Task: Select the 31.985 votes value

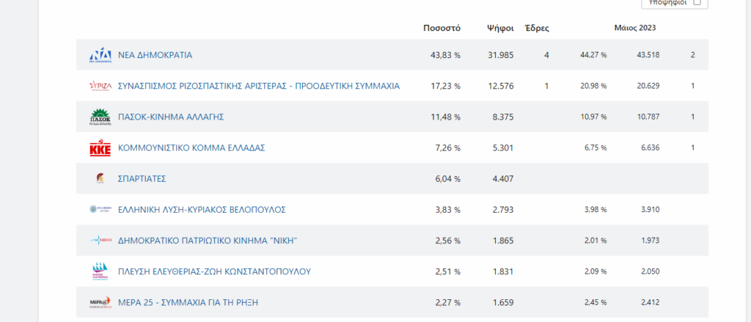Action: (500, 55)
